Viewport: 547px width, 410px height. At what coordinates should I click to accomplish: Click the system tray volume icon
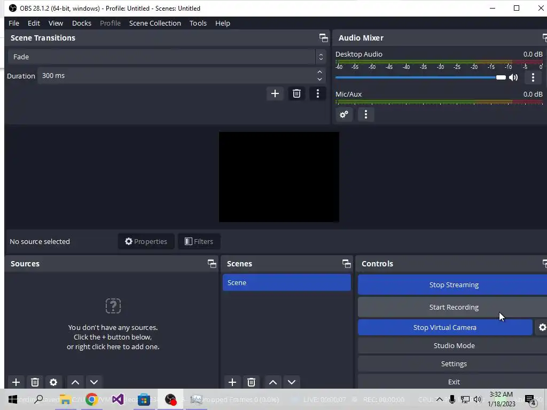point(478,399)
